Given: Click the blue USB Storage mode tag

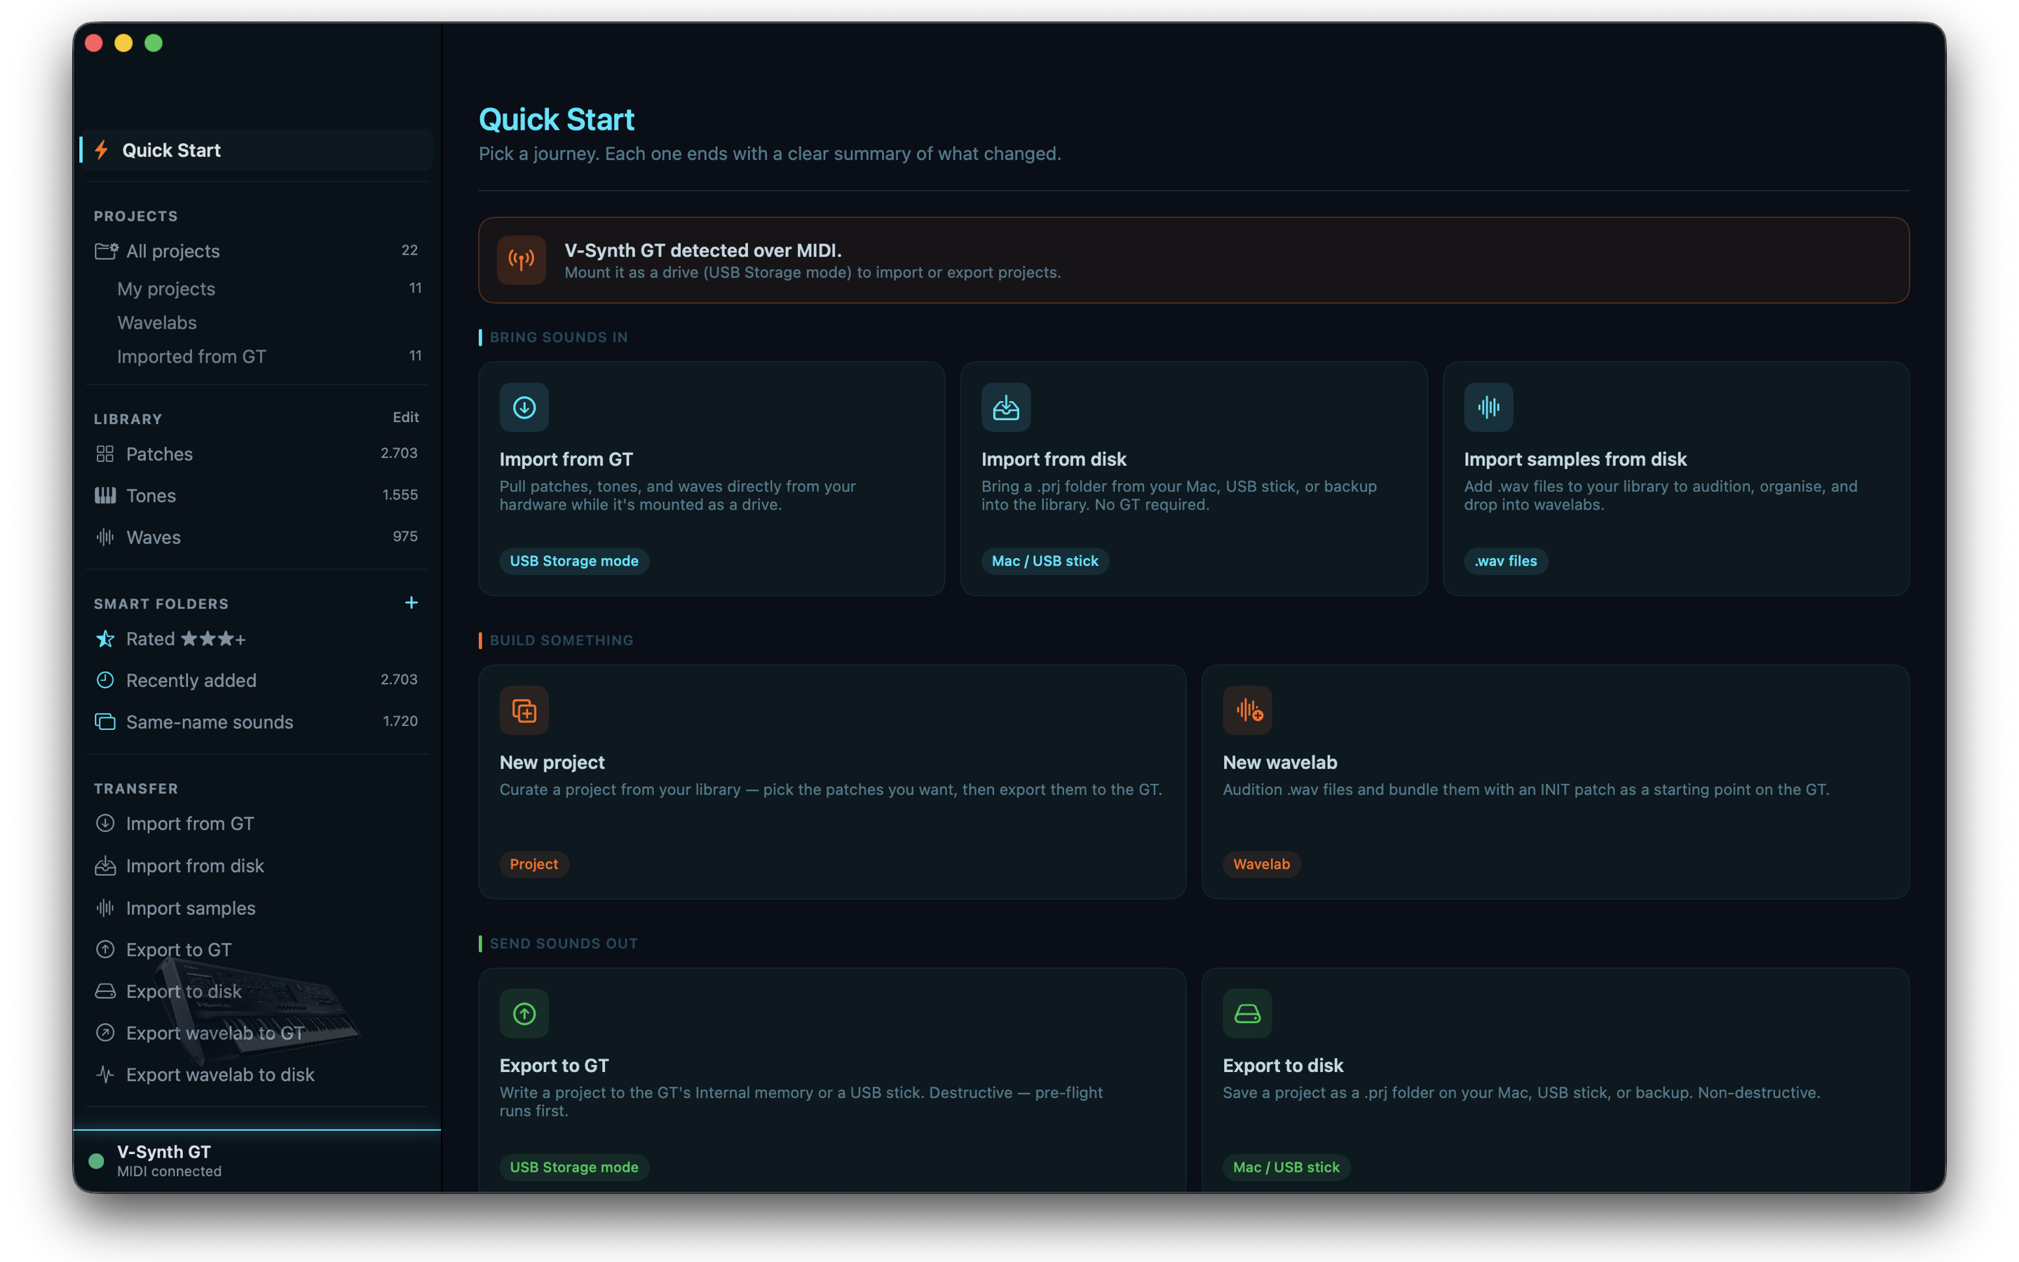Looking at the screenshot, I should 574,561.
